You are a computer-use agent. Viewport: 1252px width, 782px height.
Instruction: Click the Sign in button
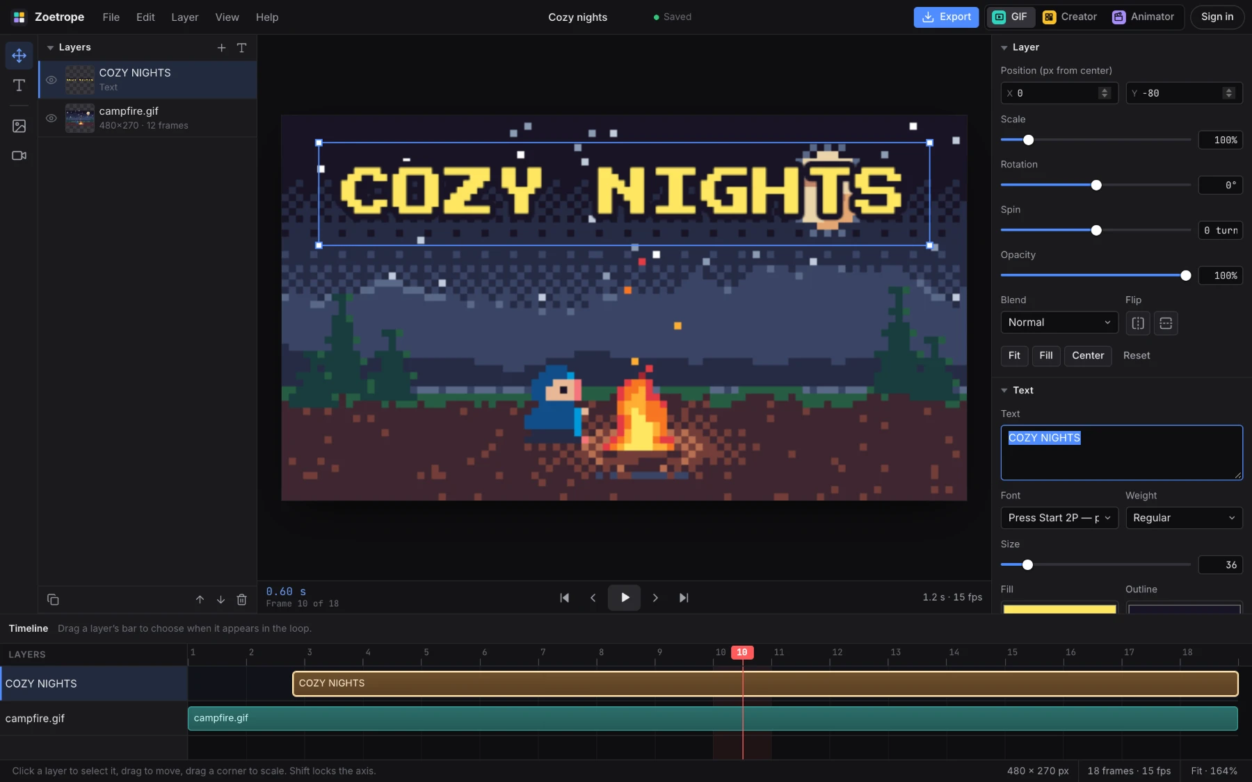1217,17
